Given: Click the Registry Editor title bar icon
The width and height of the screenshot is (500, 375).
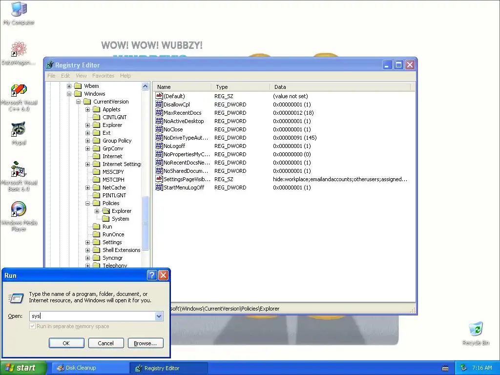Looking at the screenshot, I should tap(49, 65).
